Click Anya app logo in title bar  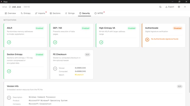(1, 2)
